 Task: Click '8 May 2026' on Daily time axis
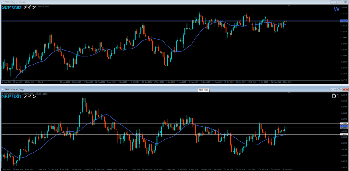click(193, 169)
